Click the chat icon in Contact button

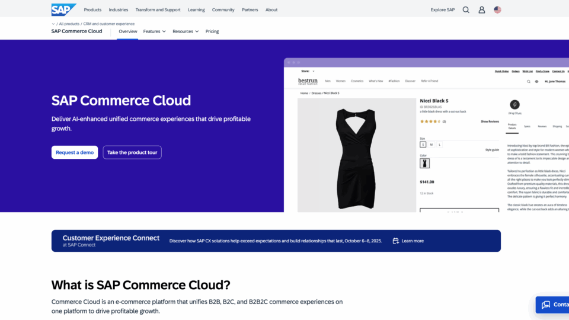pos(546,305)
